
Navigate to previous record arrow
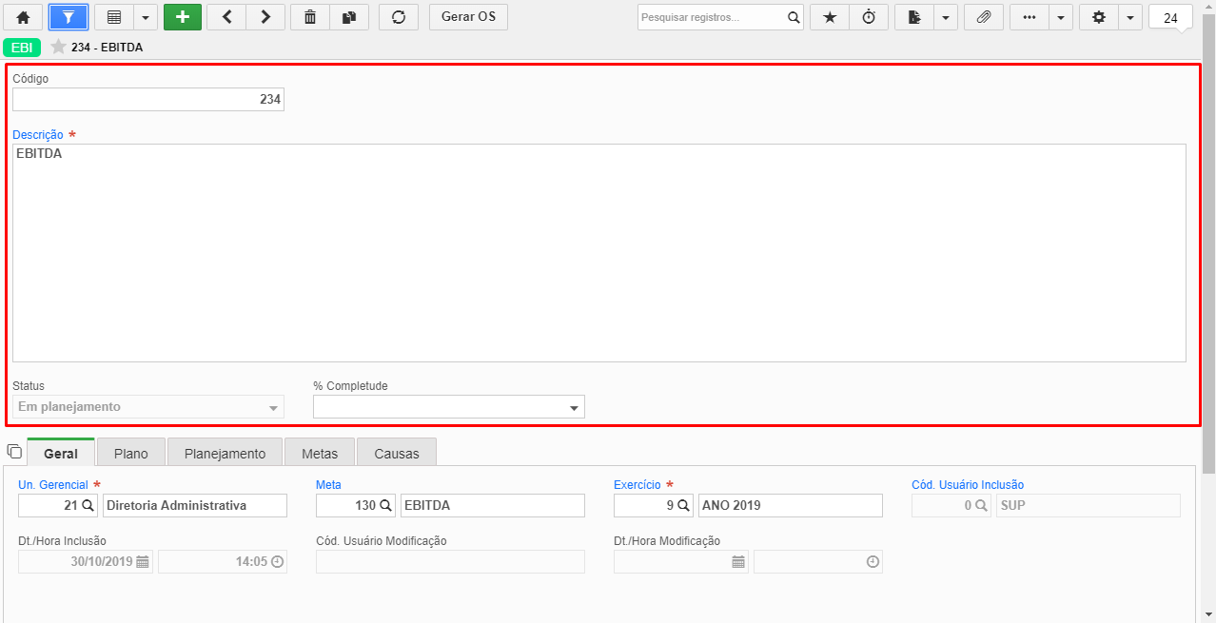[226, 17]
